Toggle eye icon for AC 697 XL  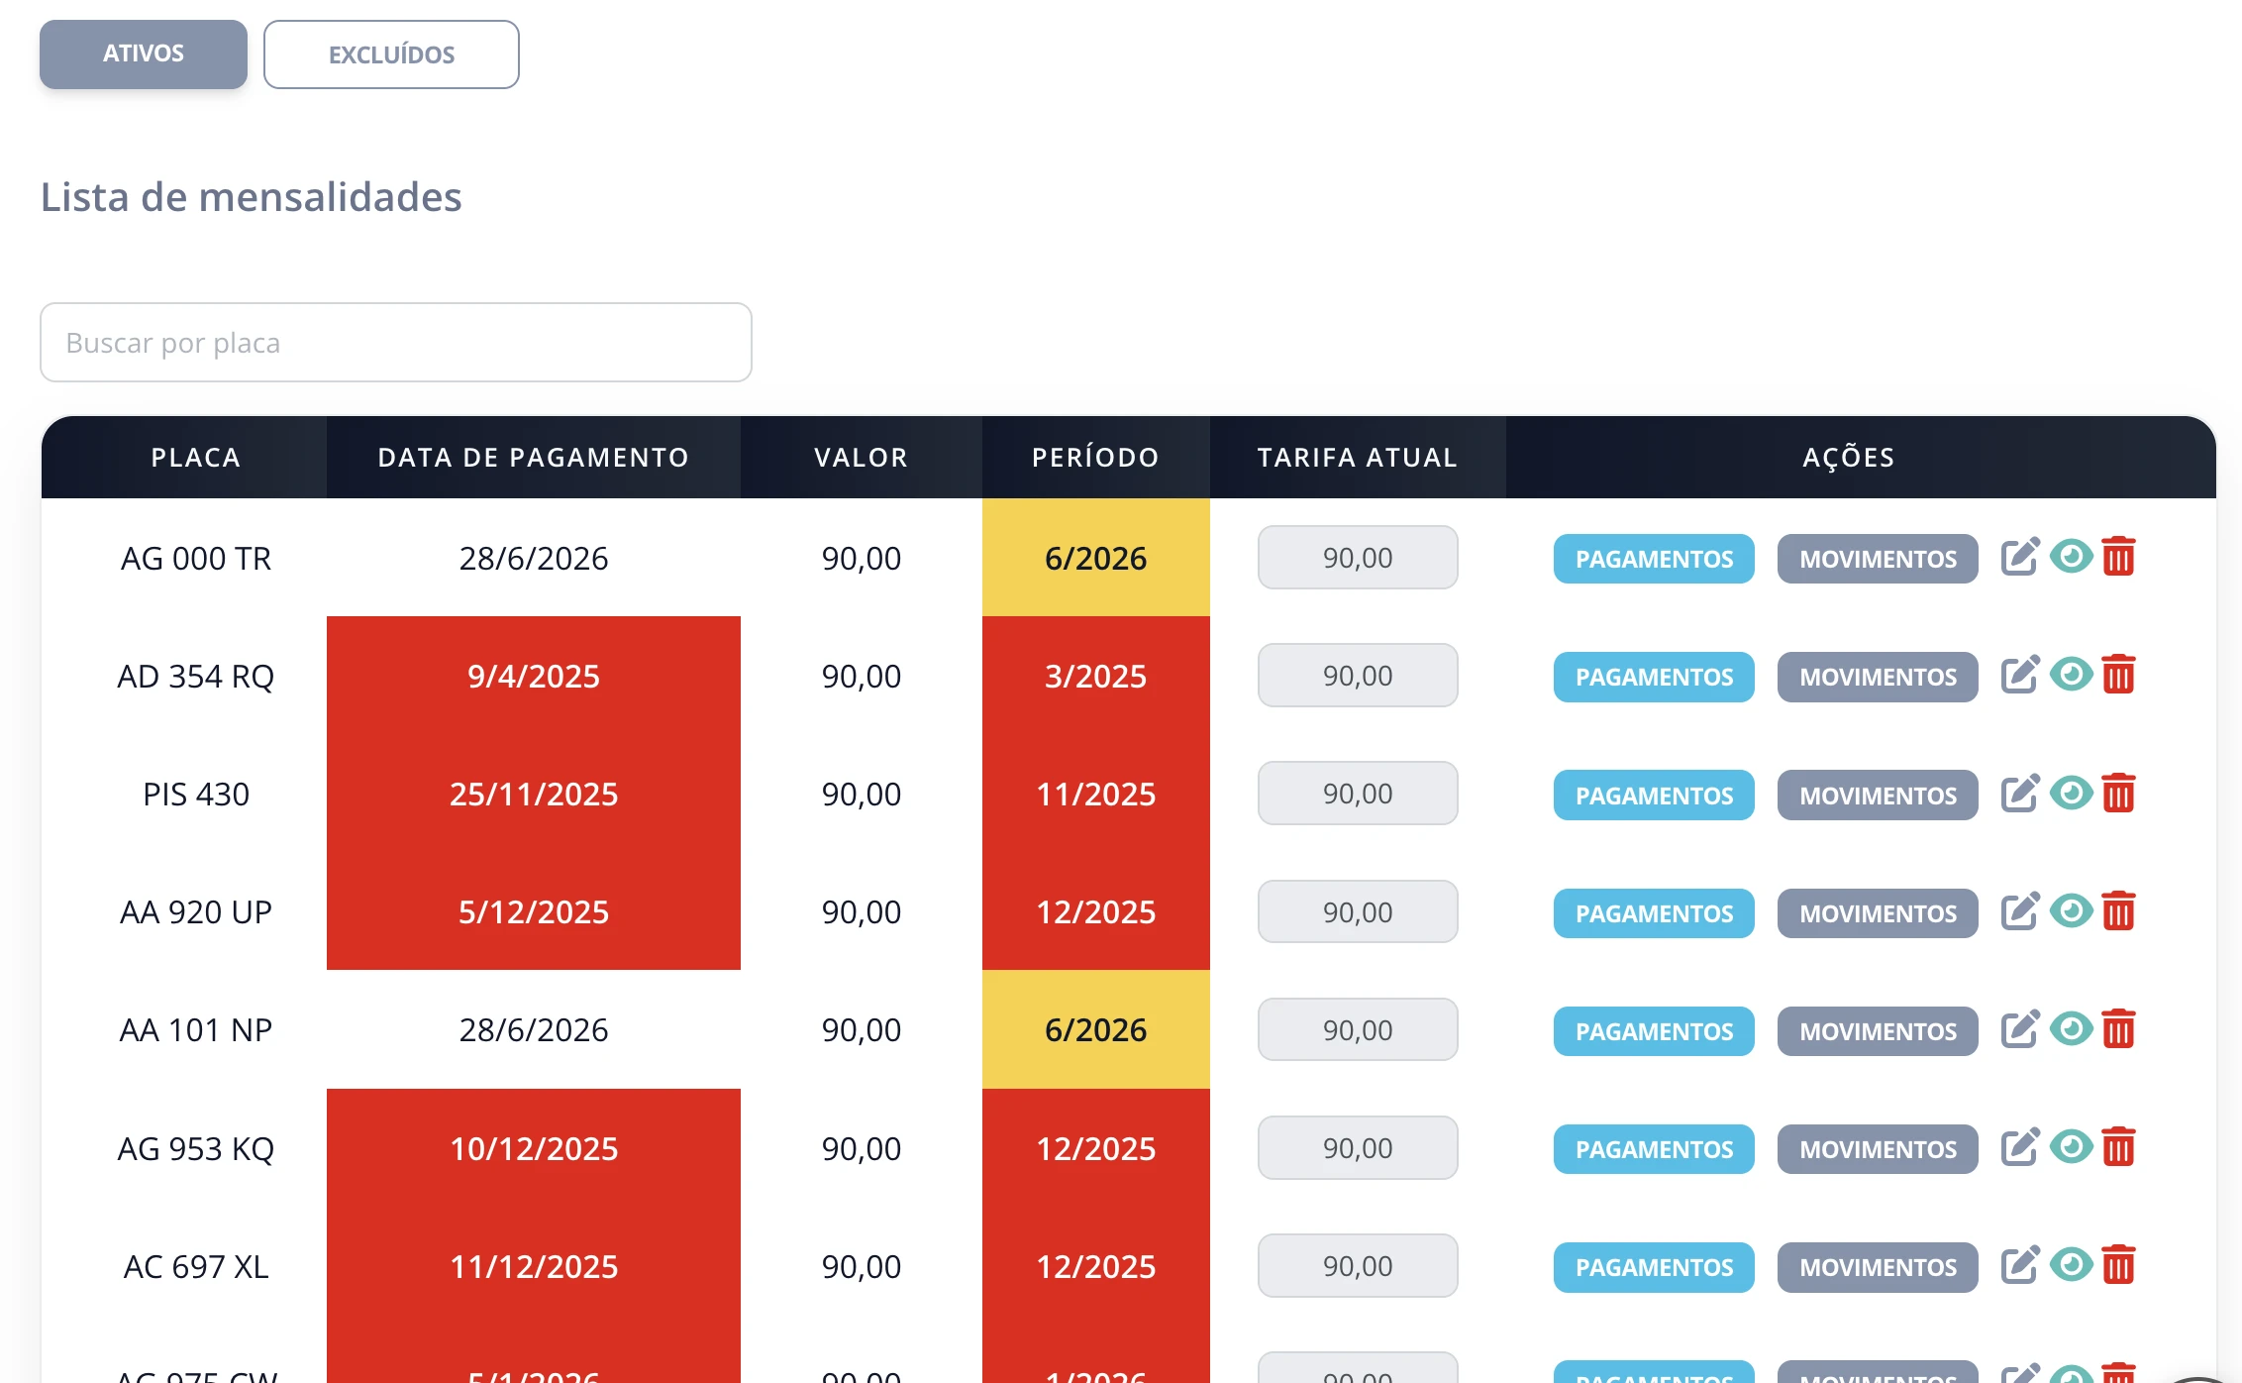click(2071, 1264)
